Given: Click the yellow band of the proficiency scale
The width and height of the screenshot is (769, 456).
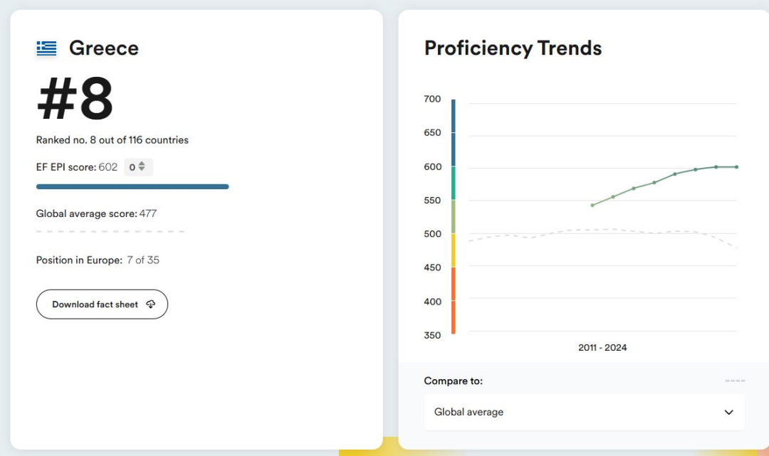Looking at the screenshot, I should coord(453,250).
